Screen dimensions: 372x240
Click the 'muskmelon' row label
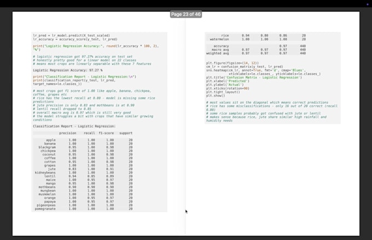point(47,194)
